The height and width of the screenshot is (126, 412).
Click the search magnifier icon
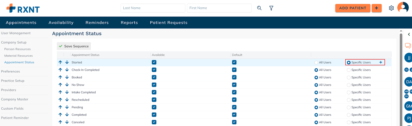(259, 8)
